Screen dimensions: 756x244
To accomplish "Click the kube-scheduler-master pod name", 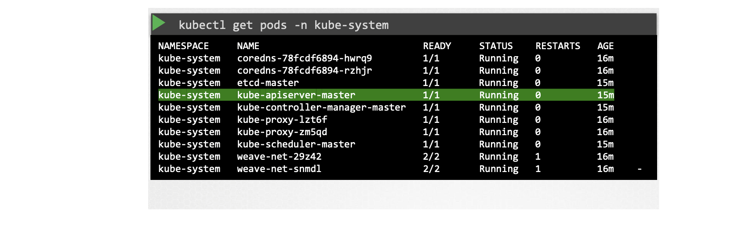I will tap(296, 144).
